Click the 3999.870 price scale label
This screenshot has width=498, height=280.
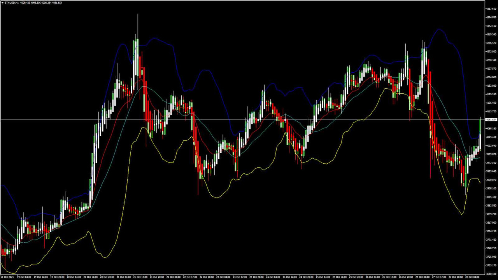click(491, 154)
